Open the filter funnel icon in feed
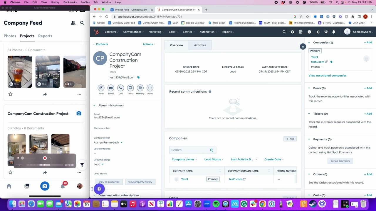Viewport: 376px width, 211px height. coord(82,165)
